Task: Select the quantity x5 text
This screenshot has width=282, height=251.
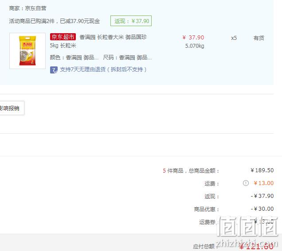Action: 234,38
